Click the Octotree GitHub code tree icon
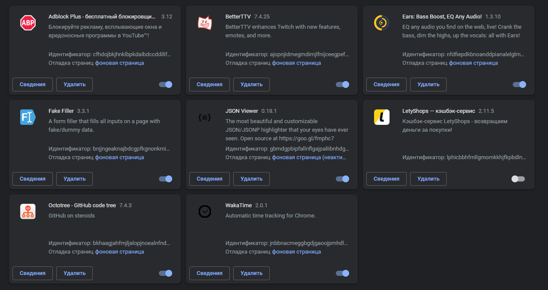This screenshot has height=290, width=548. coord(28,211)
